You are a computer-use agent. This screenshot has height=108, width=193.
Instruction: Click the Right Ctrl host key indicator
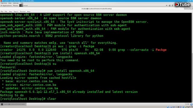click(x=190, y=107)
